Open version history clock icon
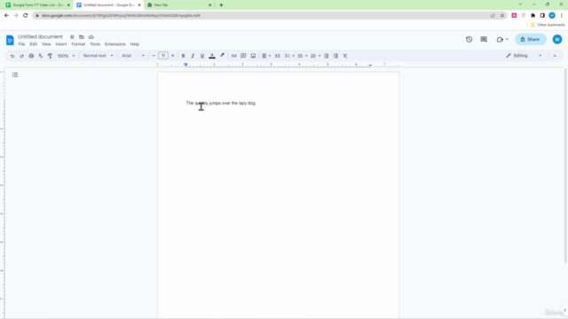Screen dimensions: 568x319 tap(469, 39)
